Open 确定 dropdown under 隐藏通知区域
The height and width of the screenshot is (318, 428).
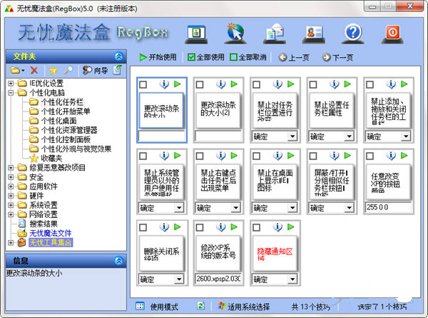coord(292,279)
